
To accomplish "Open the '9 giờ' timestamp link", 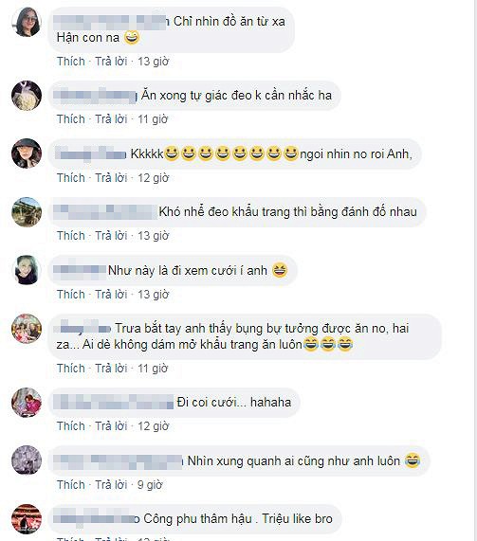I will tap(150, 485).
